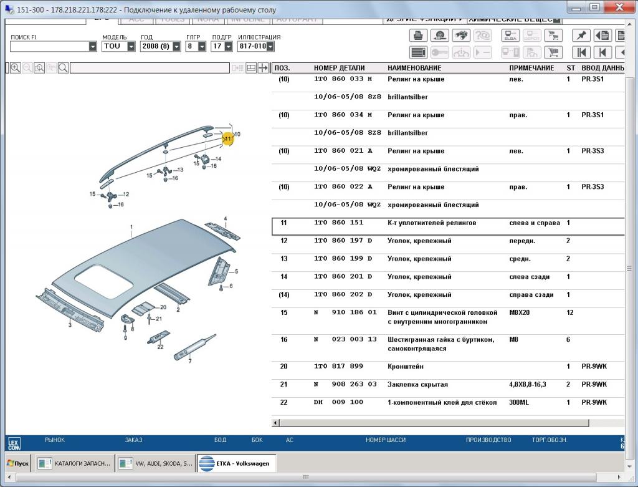638x487 pixels.
Task: Click the illustration search text field
Action: point(150,68)
